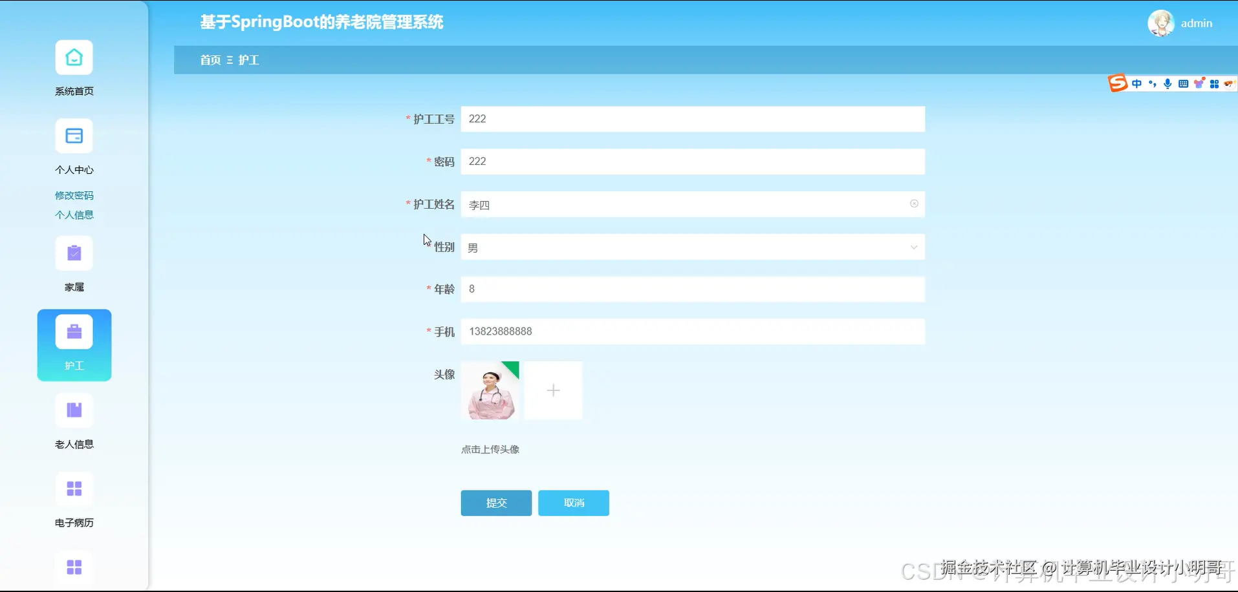Click the 修改密码 change password link
1238x592 pixels.
pyautogui.click(x=74, y=195)
